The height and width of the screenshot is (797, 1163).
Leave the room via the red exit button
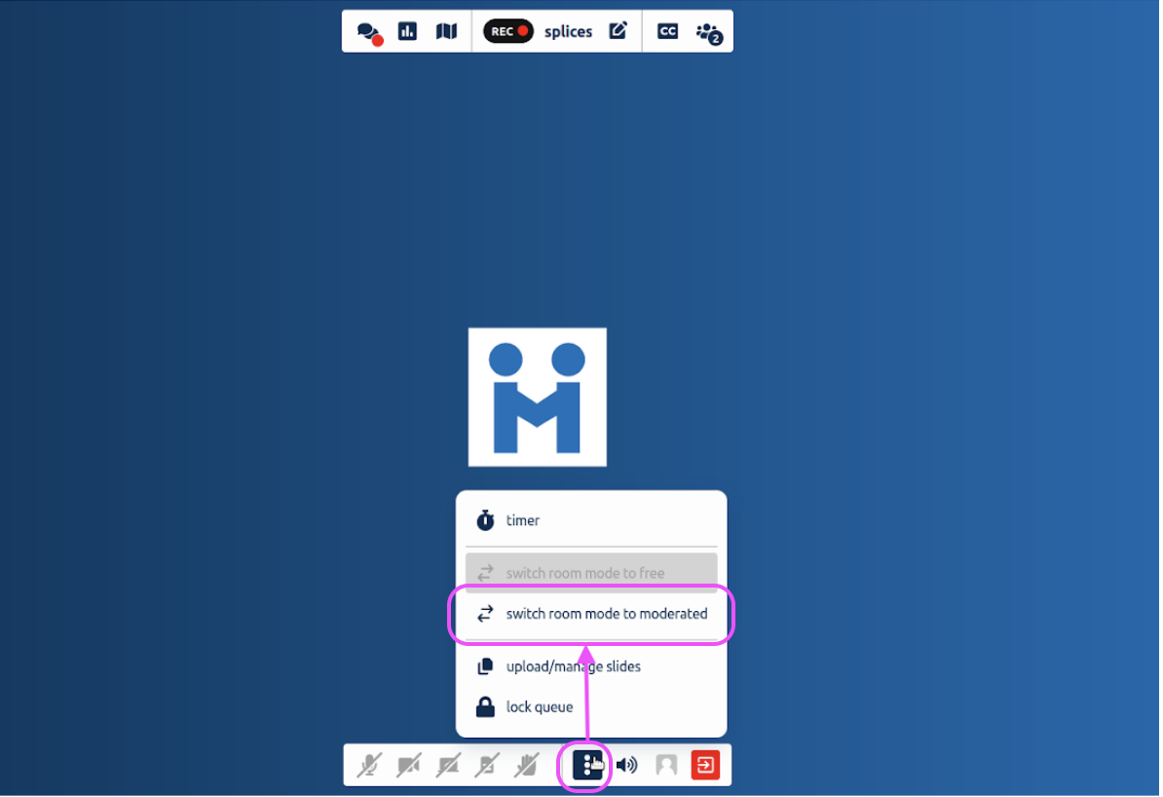[x=705, y=765]
